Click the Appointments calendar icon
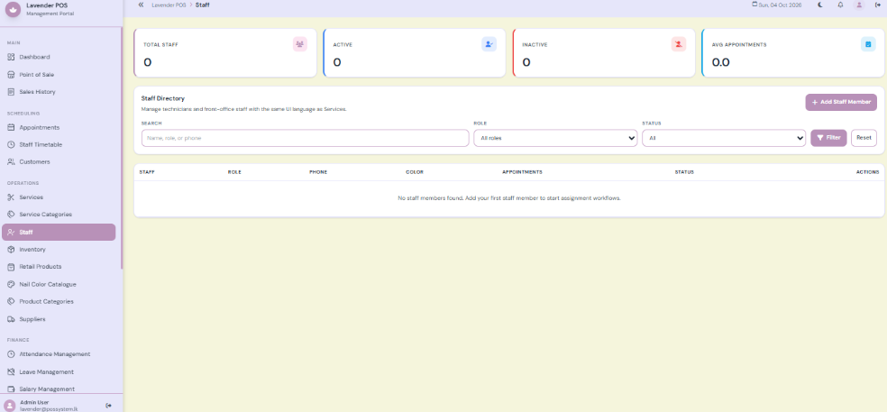887x412 pixels. point(11,127)
